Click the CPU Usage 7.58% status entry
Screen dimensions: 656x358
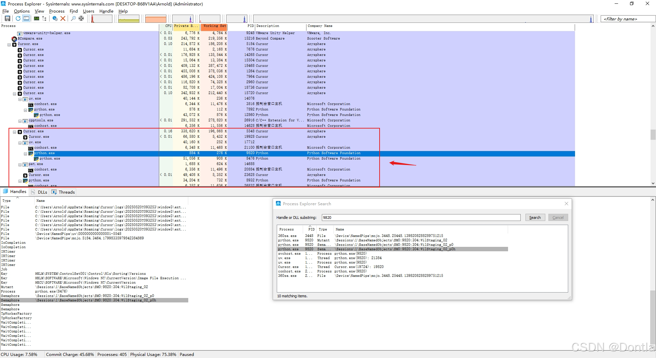[x=19, y=354]
